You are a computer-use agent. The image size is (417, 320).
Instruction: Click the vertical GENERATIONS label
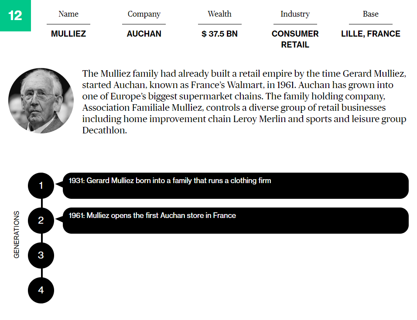(17, 235)
